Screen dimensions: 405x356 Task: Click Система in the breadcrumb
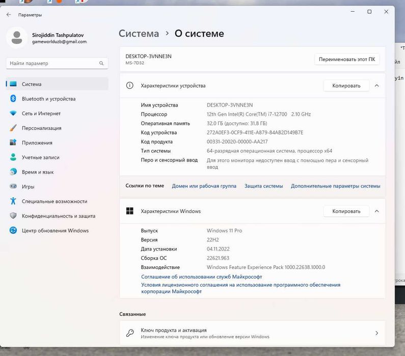pos(139,34)
